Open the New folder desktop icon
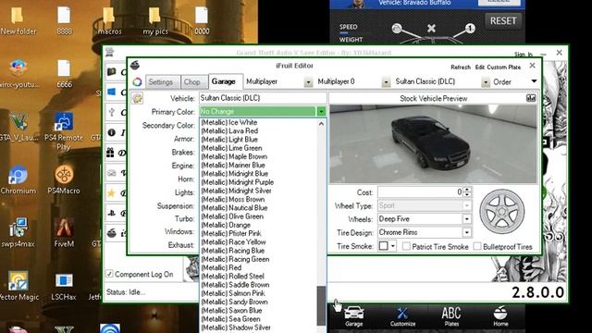The height and width of the screenshot is (333, 592). (x=18, y=21)
